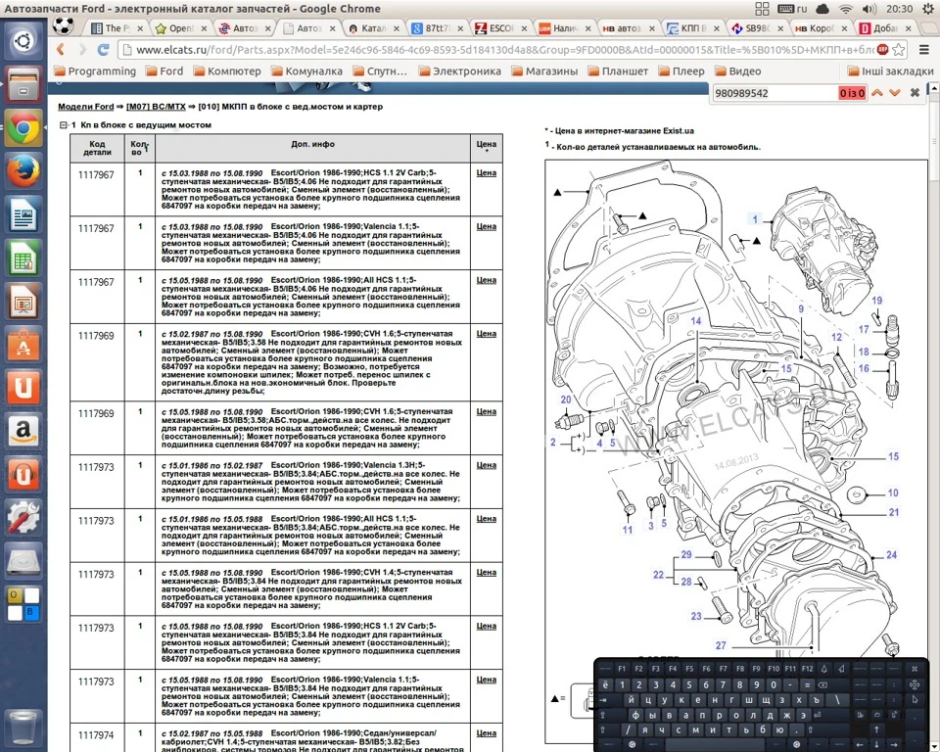Click the elcats.ru address bar

pos(504,50)
